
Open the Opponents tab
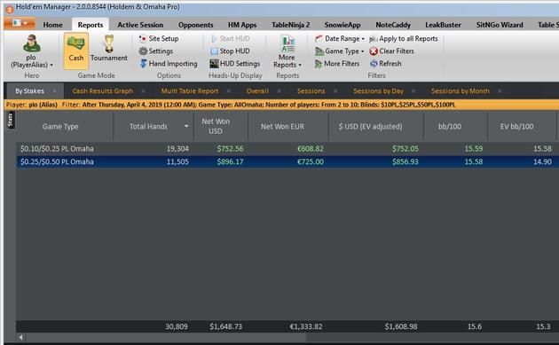[x=196, y=25]
